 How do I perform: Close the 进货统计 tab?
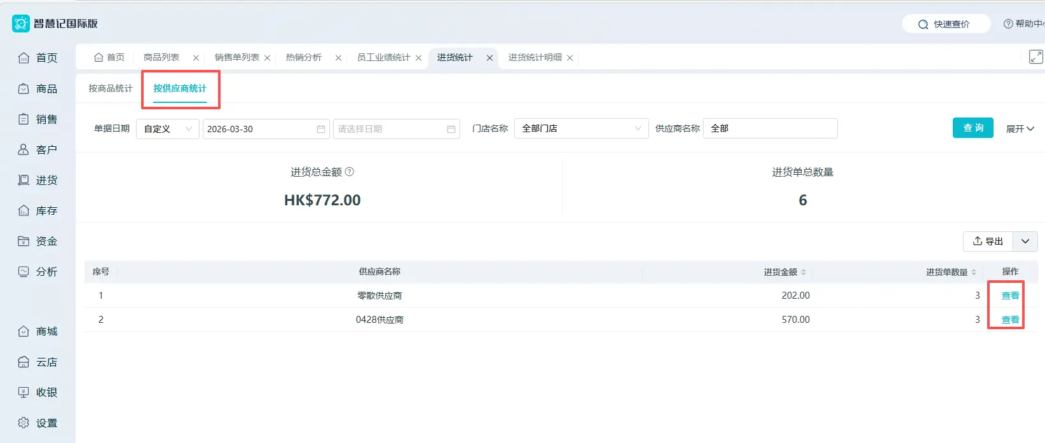pyautogui.click(x=489, y=58)
